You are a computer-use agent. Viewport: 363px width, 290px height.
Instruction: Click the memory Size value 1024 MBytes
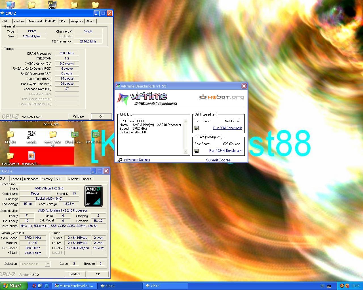(x=32, y=36)
